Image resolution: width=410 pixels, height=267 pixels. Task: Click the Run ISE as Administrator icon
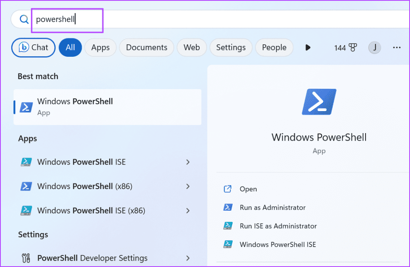click(x=228, y=226)
